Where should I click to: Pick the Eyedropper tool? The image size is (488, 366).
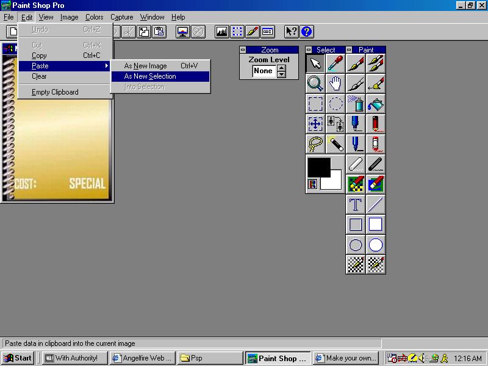coord(335,63)
